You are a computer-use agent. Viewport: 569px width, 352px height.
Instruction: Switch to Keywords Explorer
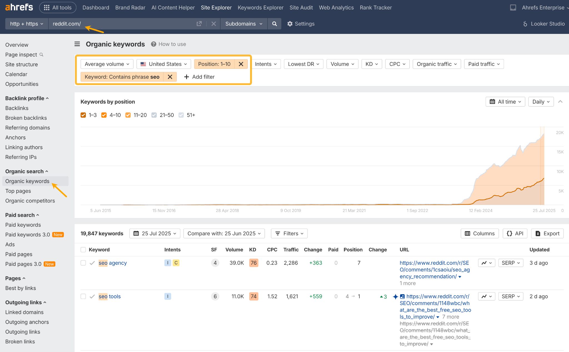[x=260, y=8]
